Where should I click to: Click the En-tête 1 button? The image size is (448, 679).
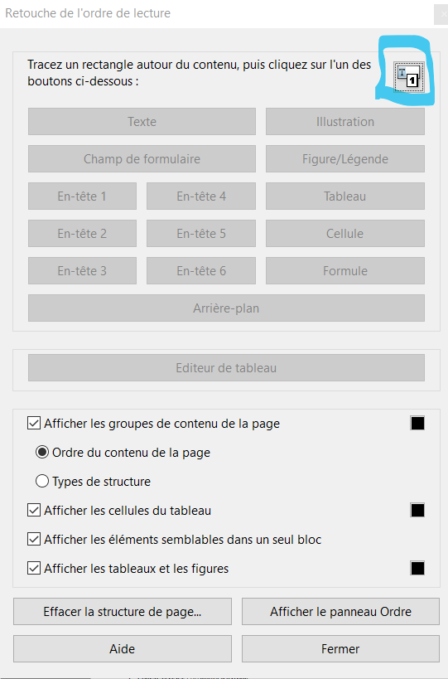82,196
